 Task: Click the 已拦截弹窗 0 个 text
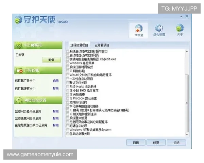click(25, 89)
